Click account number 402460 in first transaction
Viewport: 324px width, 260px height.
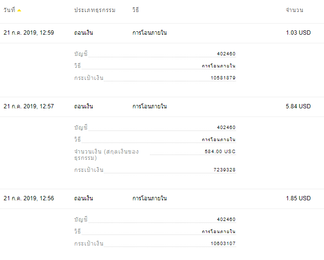[226, 54]
